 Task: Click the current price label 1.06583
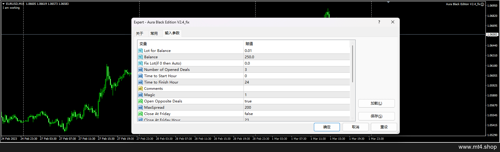pyautogui.click(x=492, y=35)
